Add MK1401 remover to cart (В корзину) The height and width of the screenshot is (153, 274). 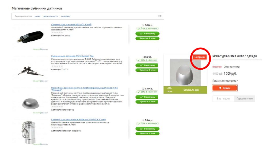147,34
